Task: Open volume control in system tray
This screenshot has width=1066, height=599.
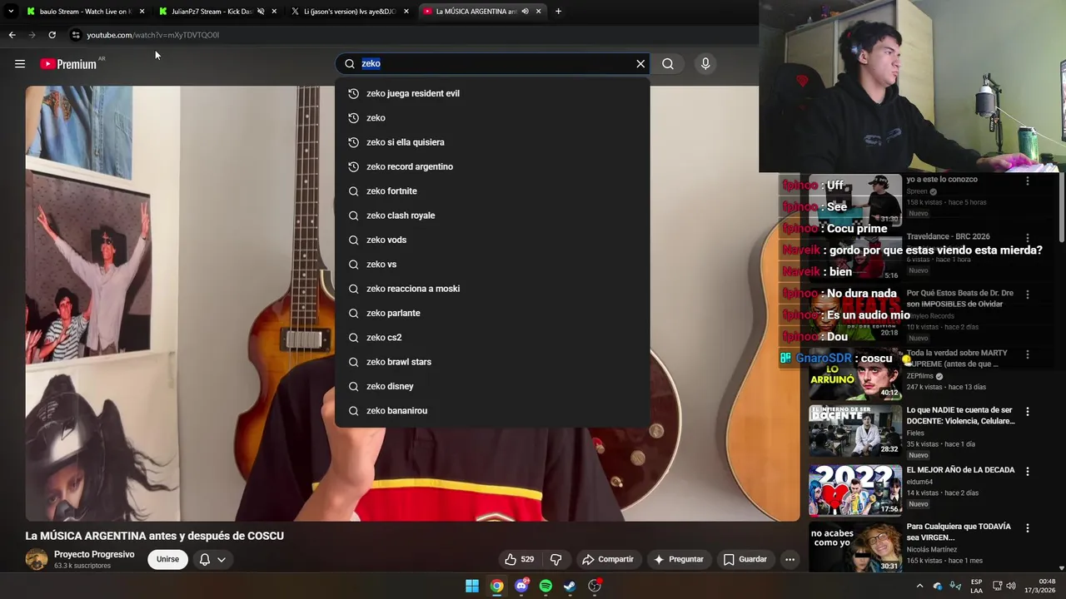Action: [x=1011, y=586]
